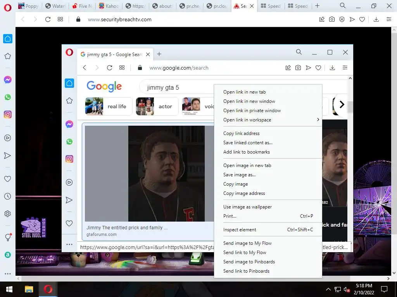397x297 pixels.
Task: Open the Windows Start menu
Action: [9, 289]
